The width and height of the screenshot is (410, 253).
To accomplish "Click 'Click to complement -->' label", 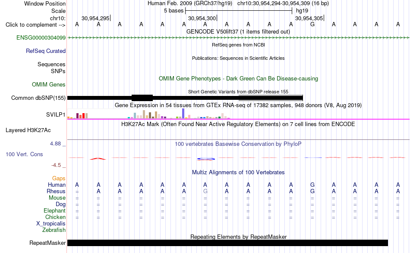I will 35,25.
